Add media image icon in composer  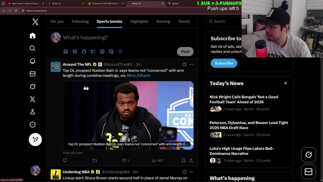pyautogui.click(x=66, y=52)
